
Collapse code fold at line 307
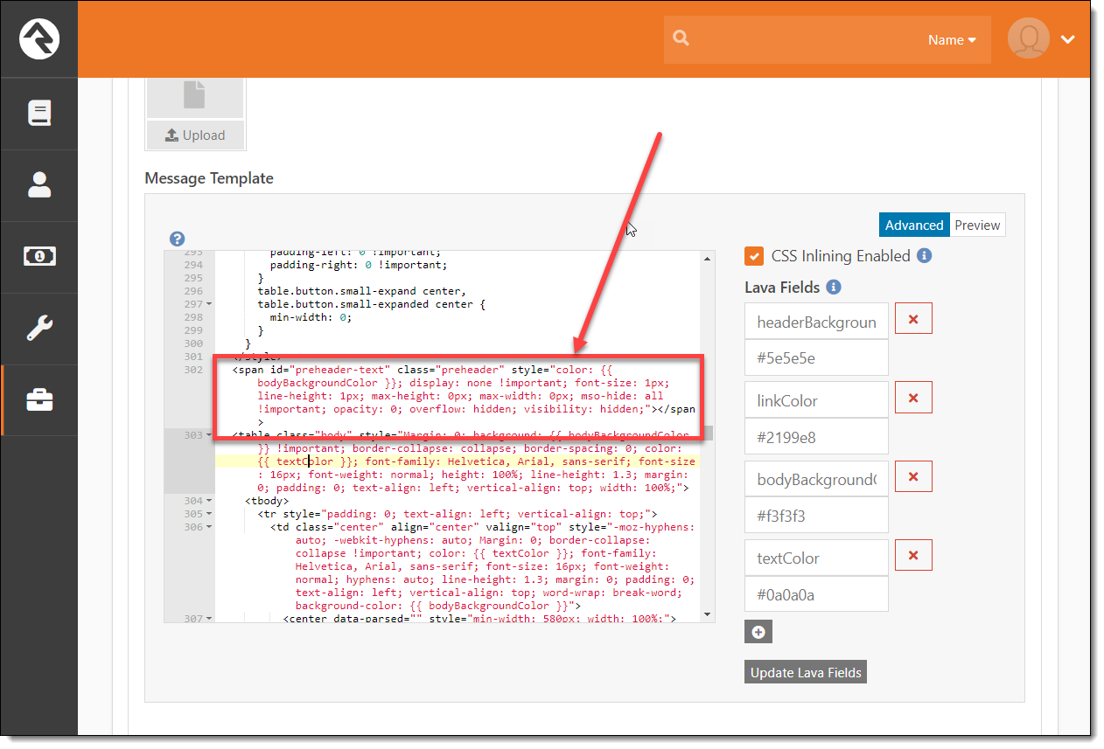coord(209,618)
